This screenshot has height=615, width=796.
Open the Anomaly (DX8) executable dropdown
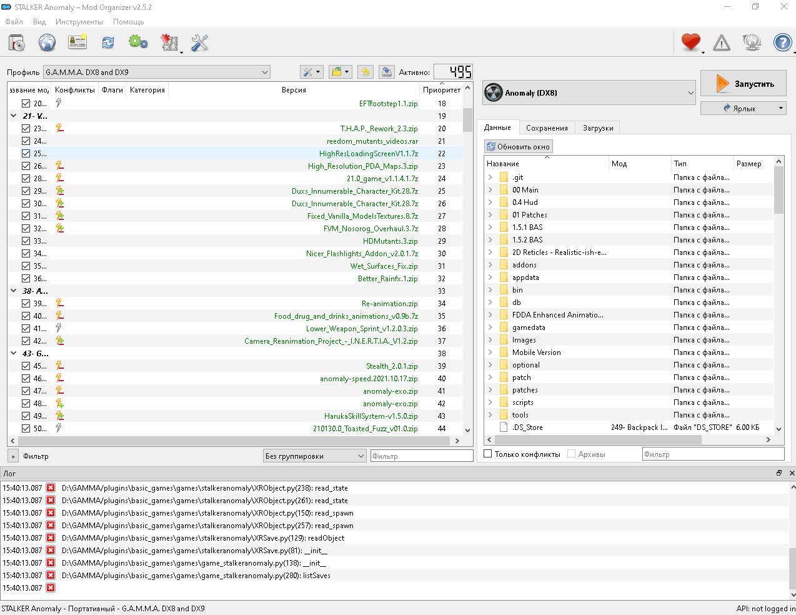click(x=589, y=92)
